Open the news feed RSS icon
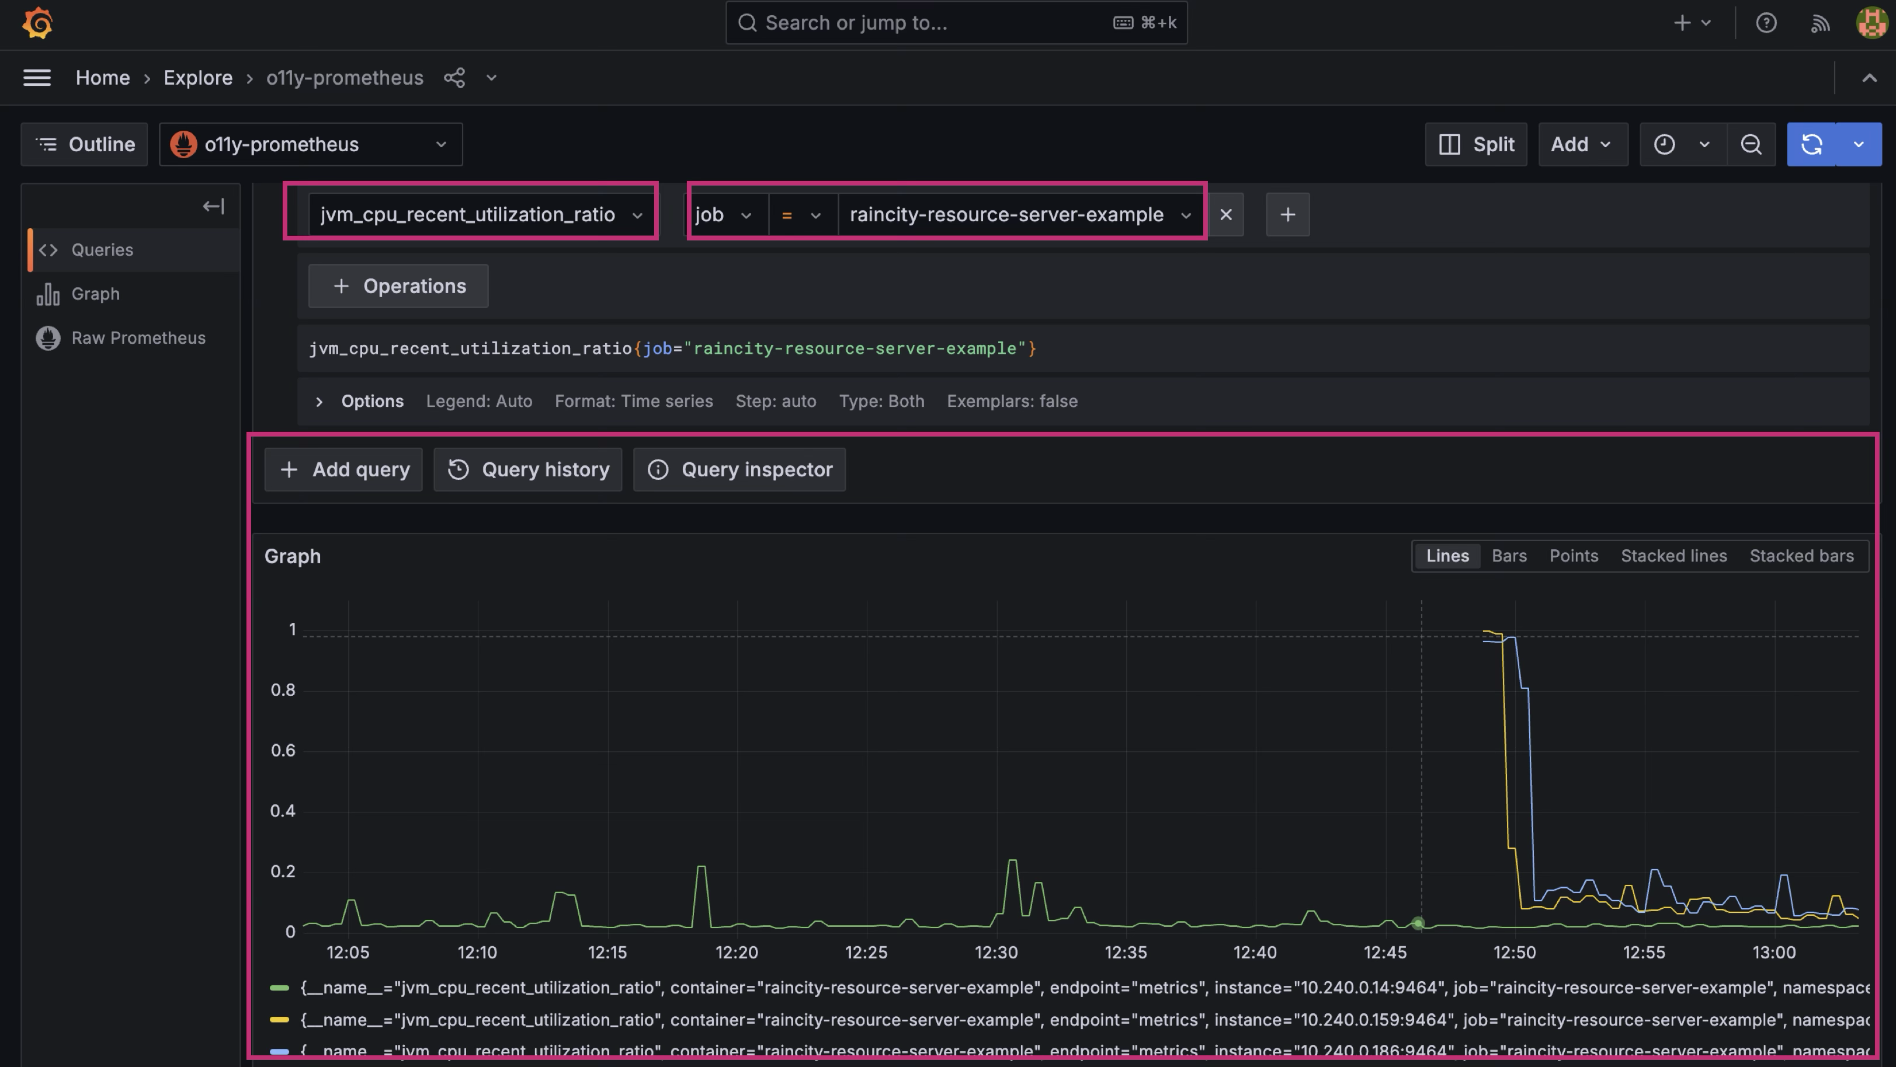 [x=1819, y=23]
